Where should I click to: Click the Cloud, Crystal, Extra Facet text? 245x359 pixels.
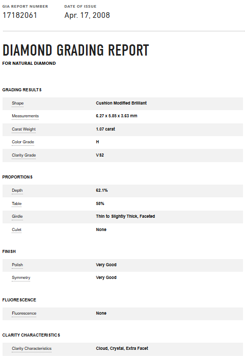point(122,348)
